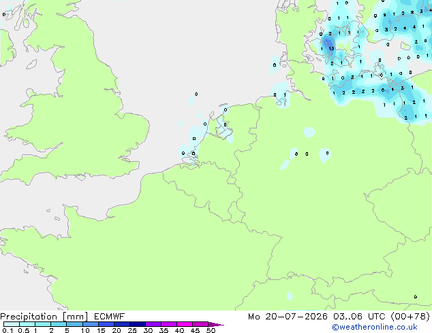Click the '15' legend scale label

[101, 330]
